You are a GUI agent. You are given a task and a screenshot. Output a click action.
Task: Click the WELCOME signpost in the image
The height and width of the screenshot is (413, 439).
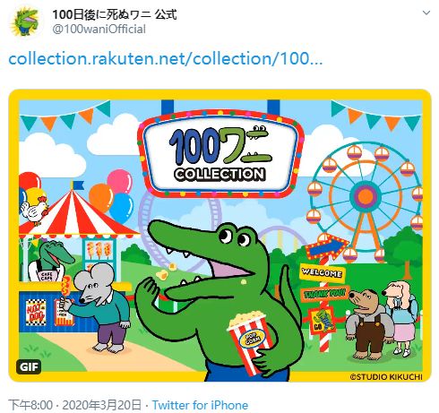pyautogui.click(x=322, y=272)
